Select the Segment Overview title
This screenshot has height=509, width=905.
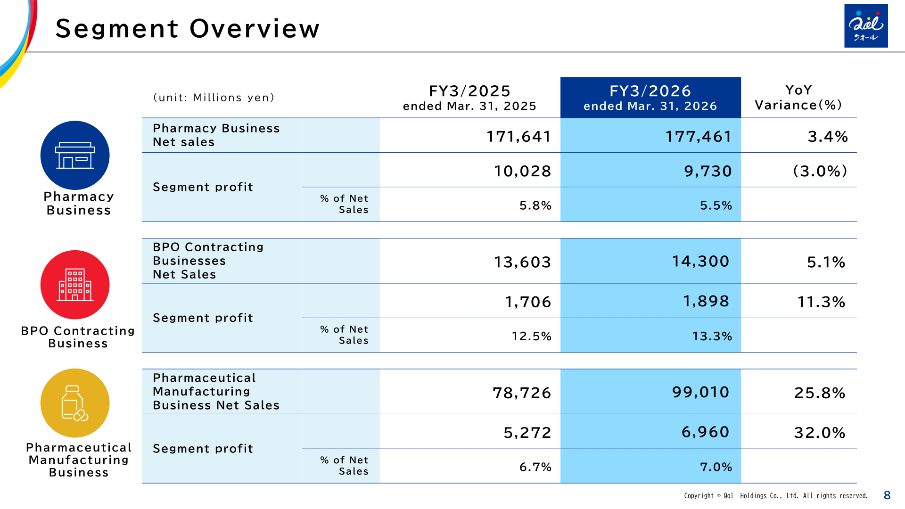188,28
